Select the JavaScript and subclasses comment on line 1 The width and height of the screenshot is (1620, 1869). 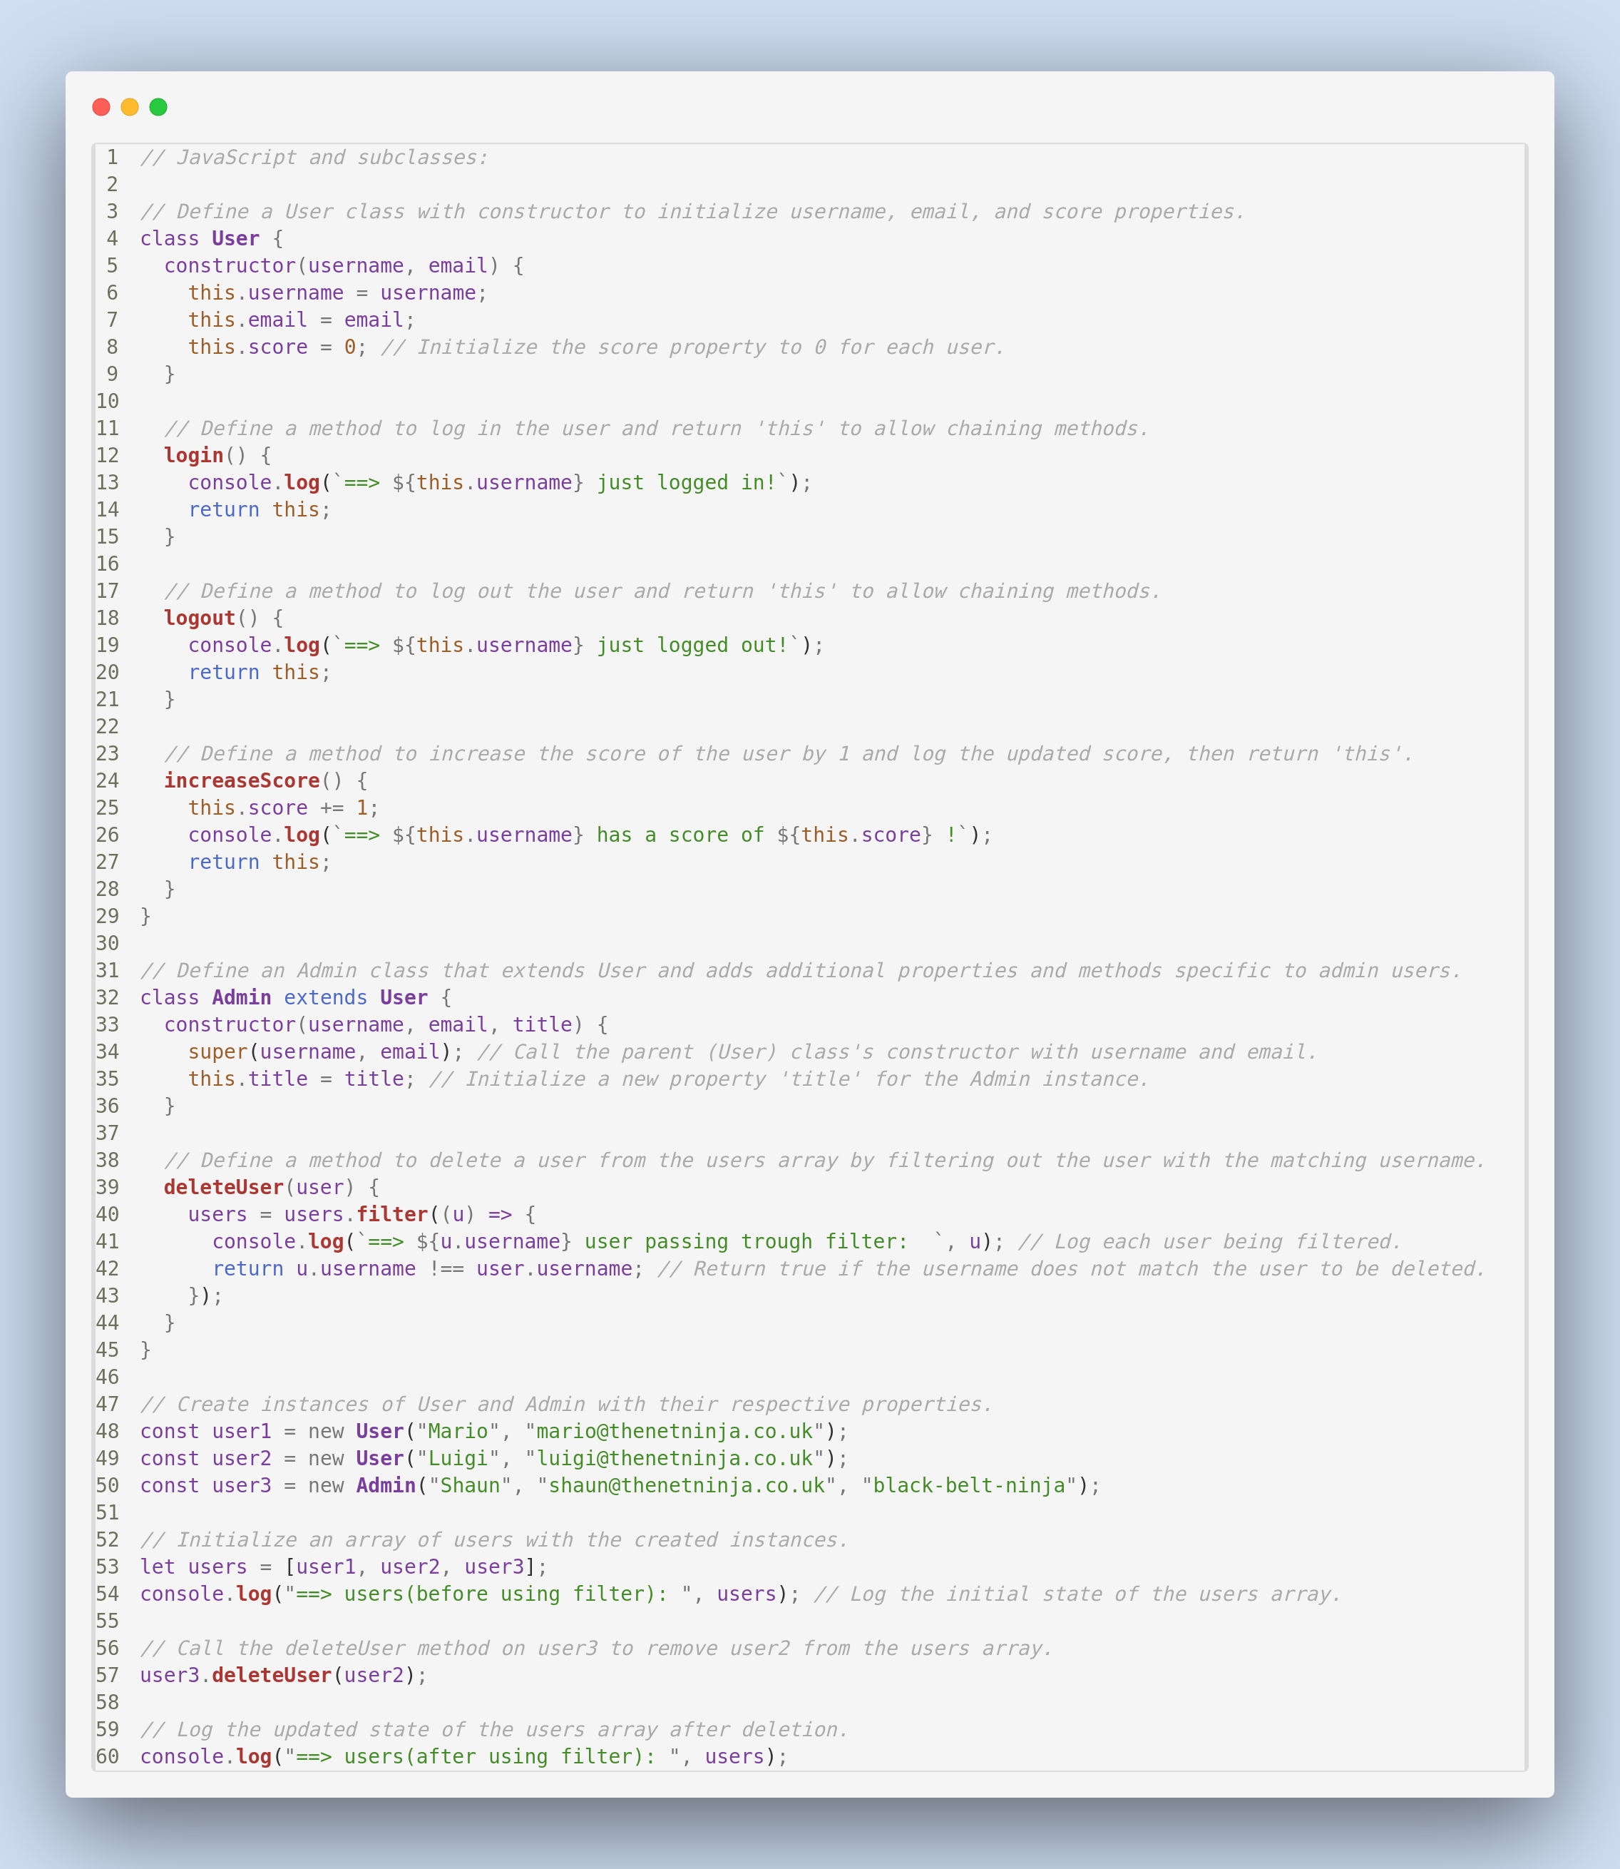tap(314, 156)
